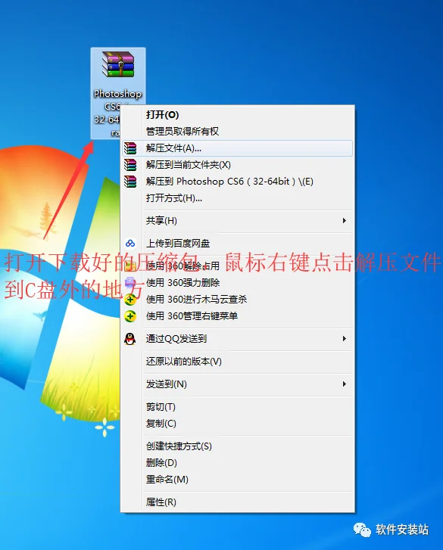The height and width of the screenshot is (550, 443).
Task: Select 重命名(M) to rename file
Action: 237,480
